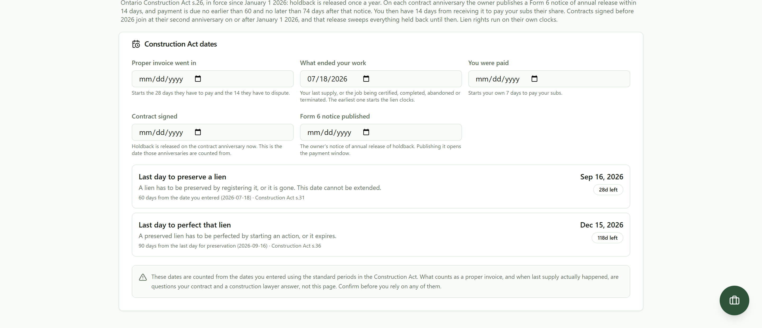Click the preserved lien must be perfected sentence
This screenshot has width=762, height=328.
(x=237, y=236)
